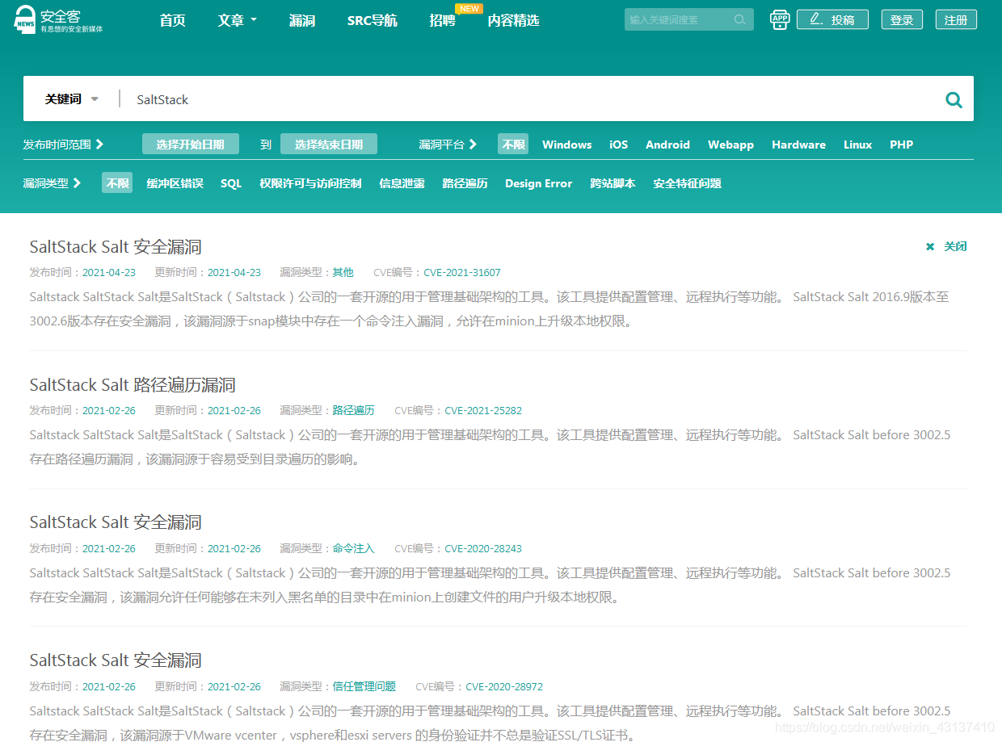Click the 注册 button
The image size is (1002, 742).
click(x=956, y=19)
